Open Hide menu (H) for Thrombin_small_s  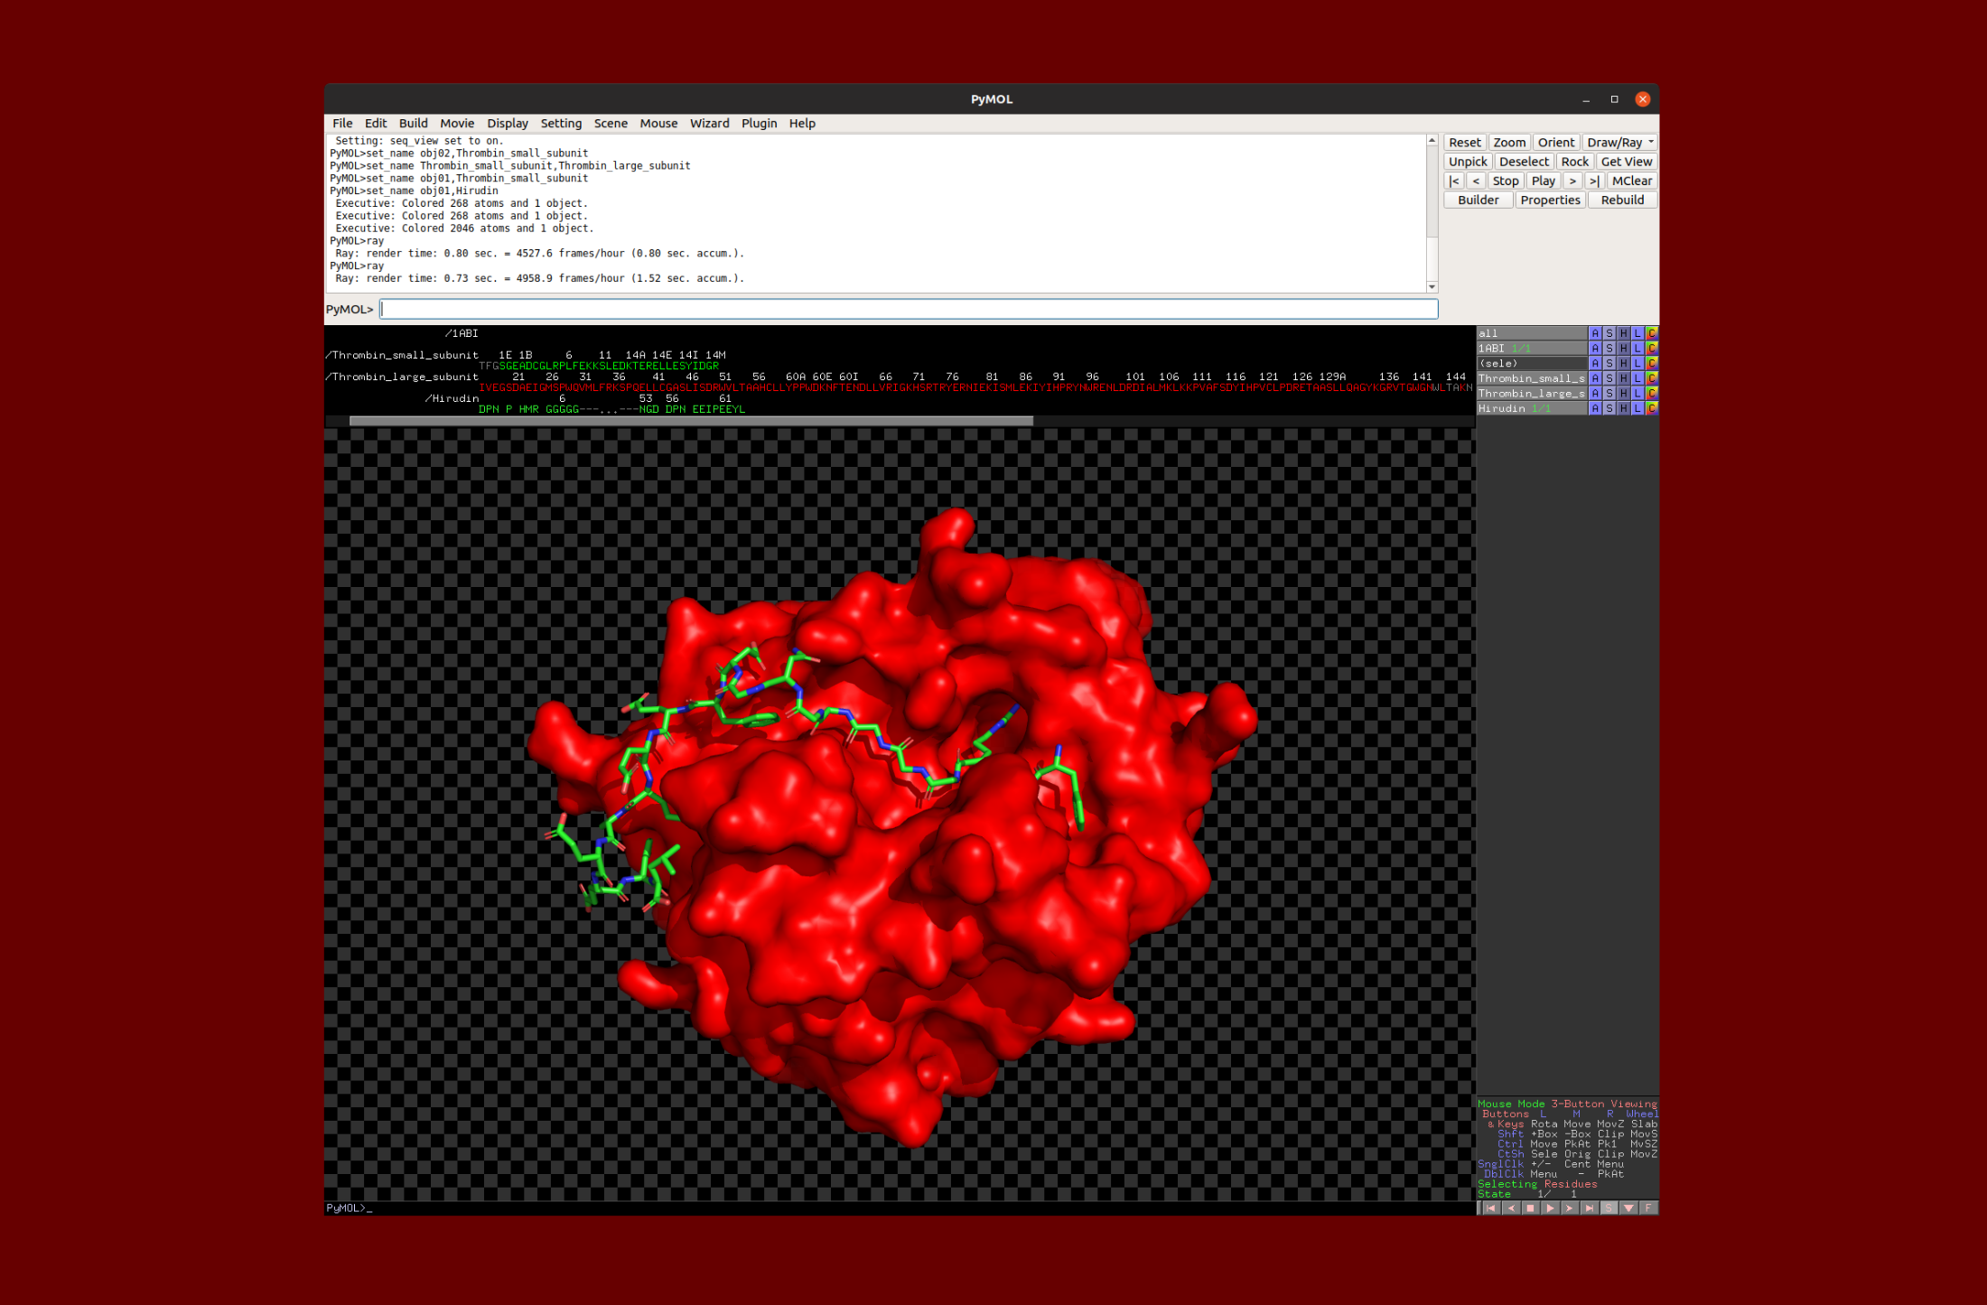[x=1624, y=378]
